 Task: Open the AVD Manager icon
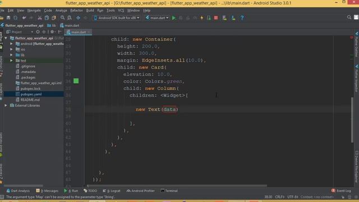224,18
